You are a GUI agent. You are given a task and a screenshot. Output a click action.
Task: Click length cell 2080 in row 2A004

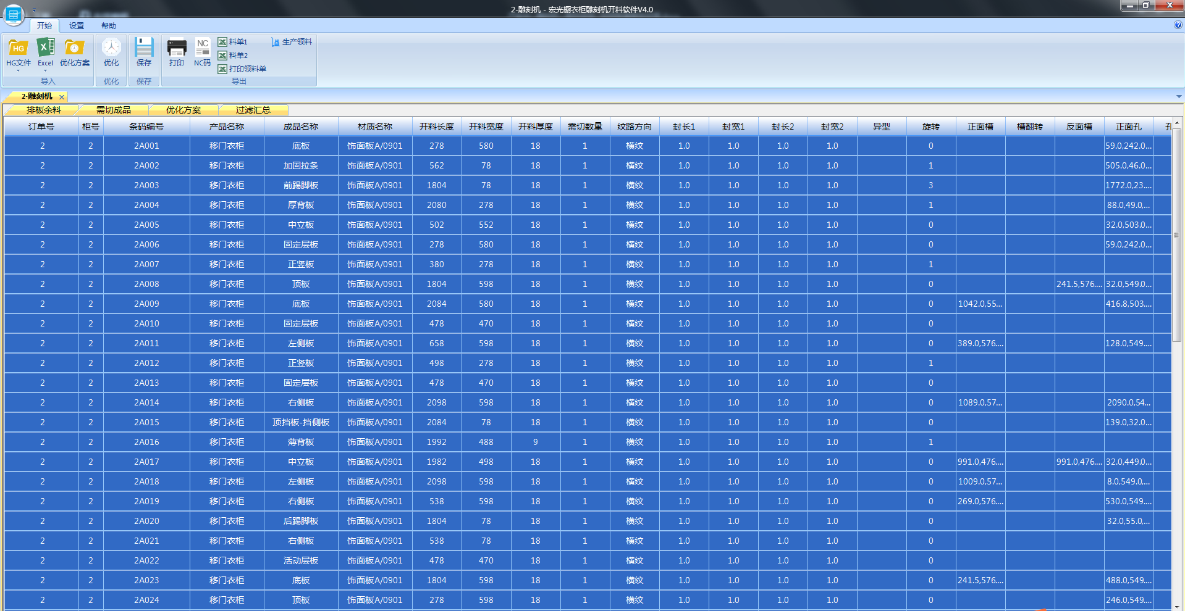(x=437, y=206)
